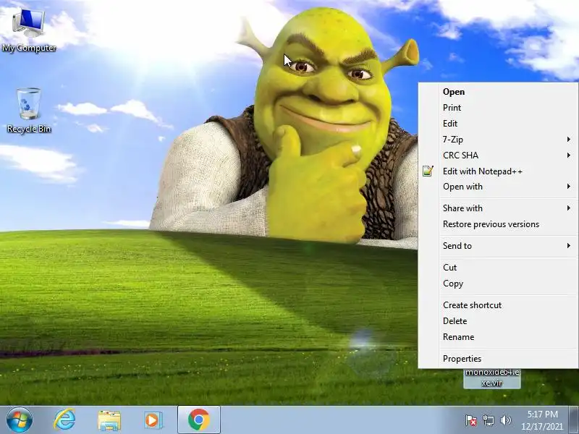This screenshot has width=579, height=434.
Task: Expand the Open with submenu arrow
Action: 569,187
